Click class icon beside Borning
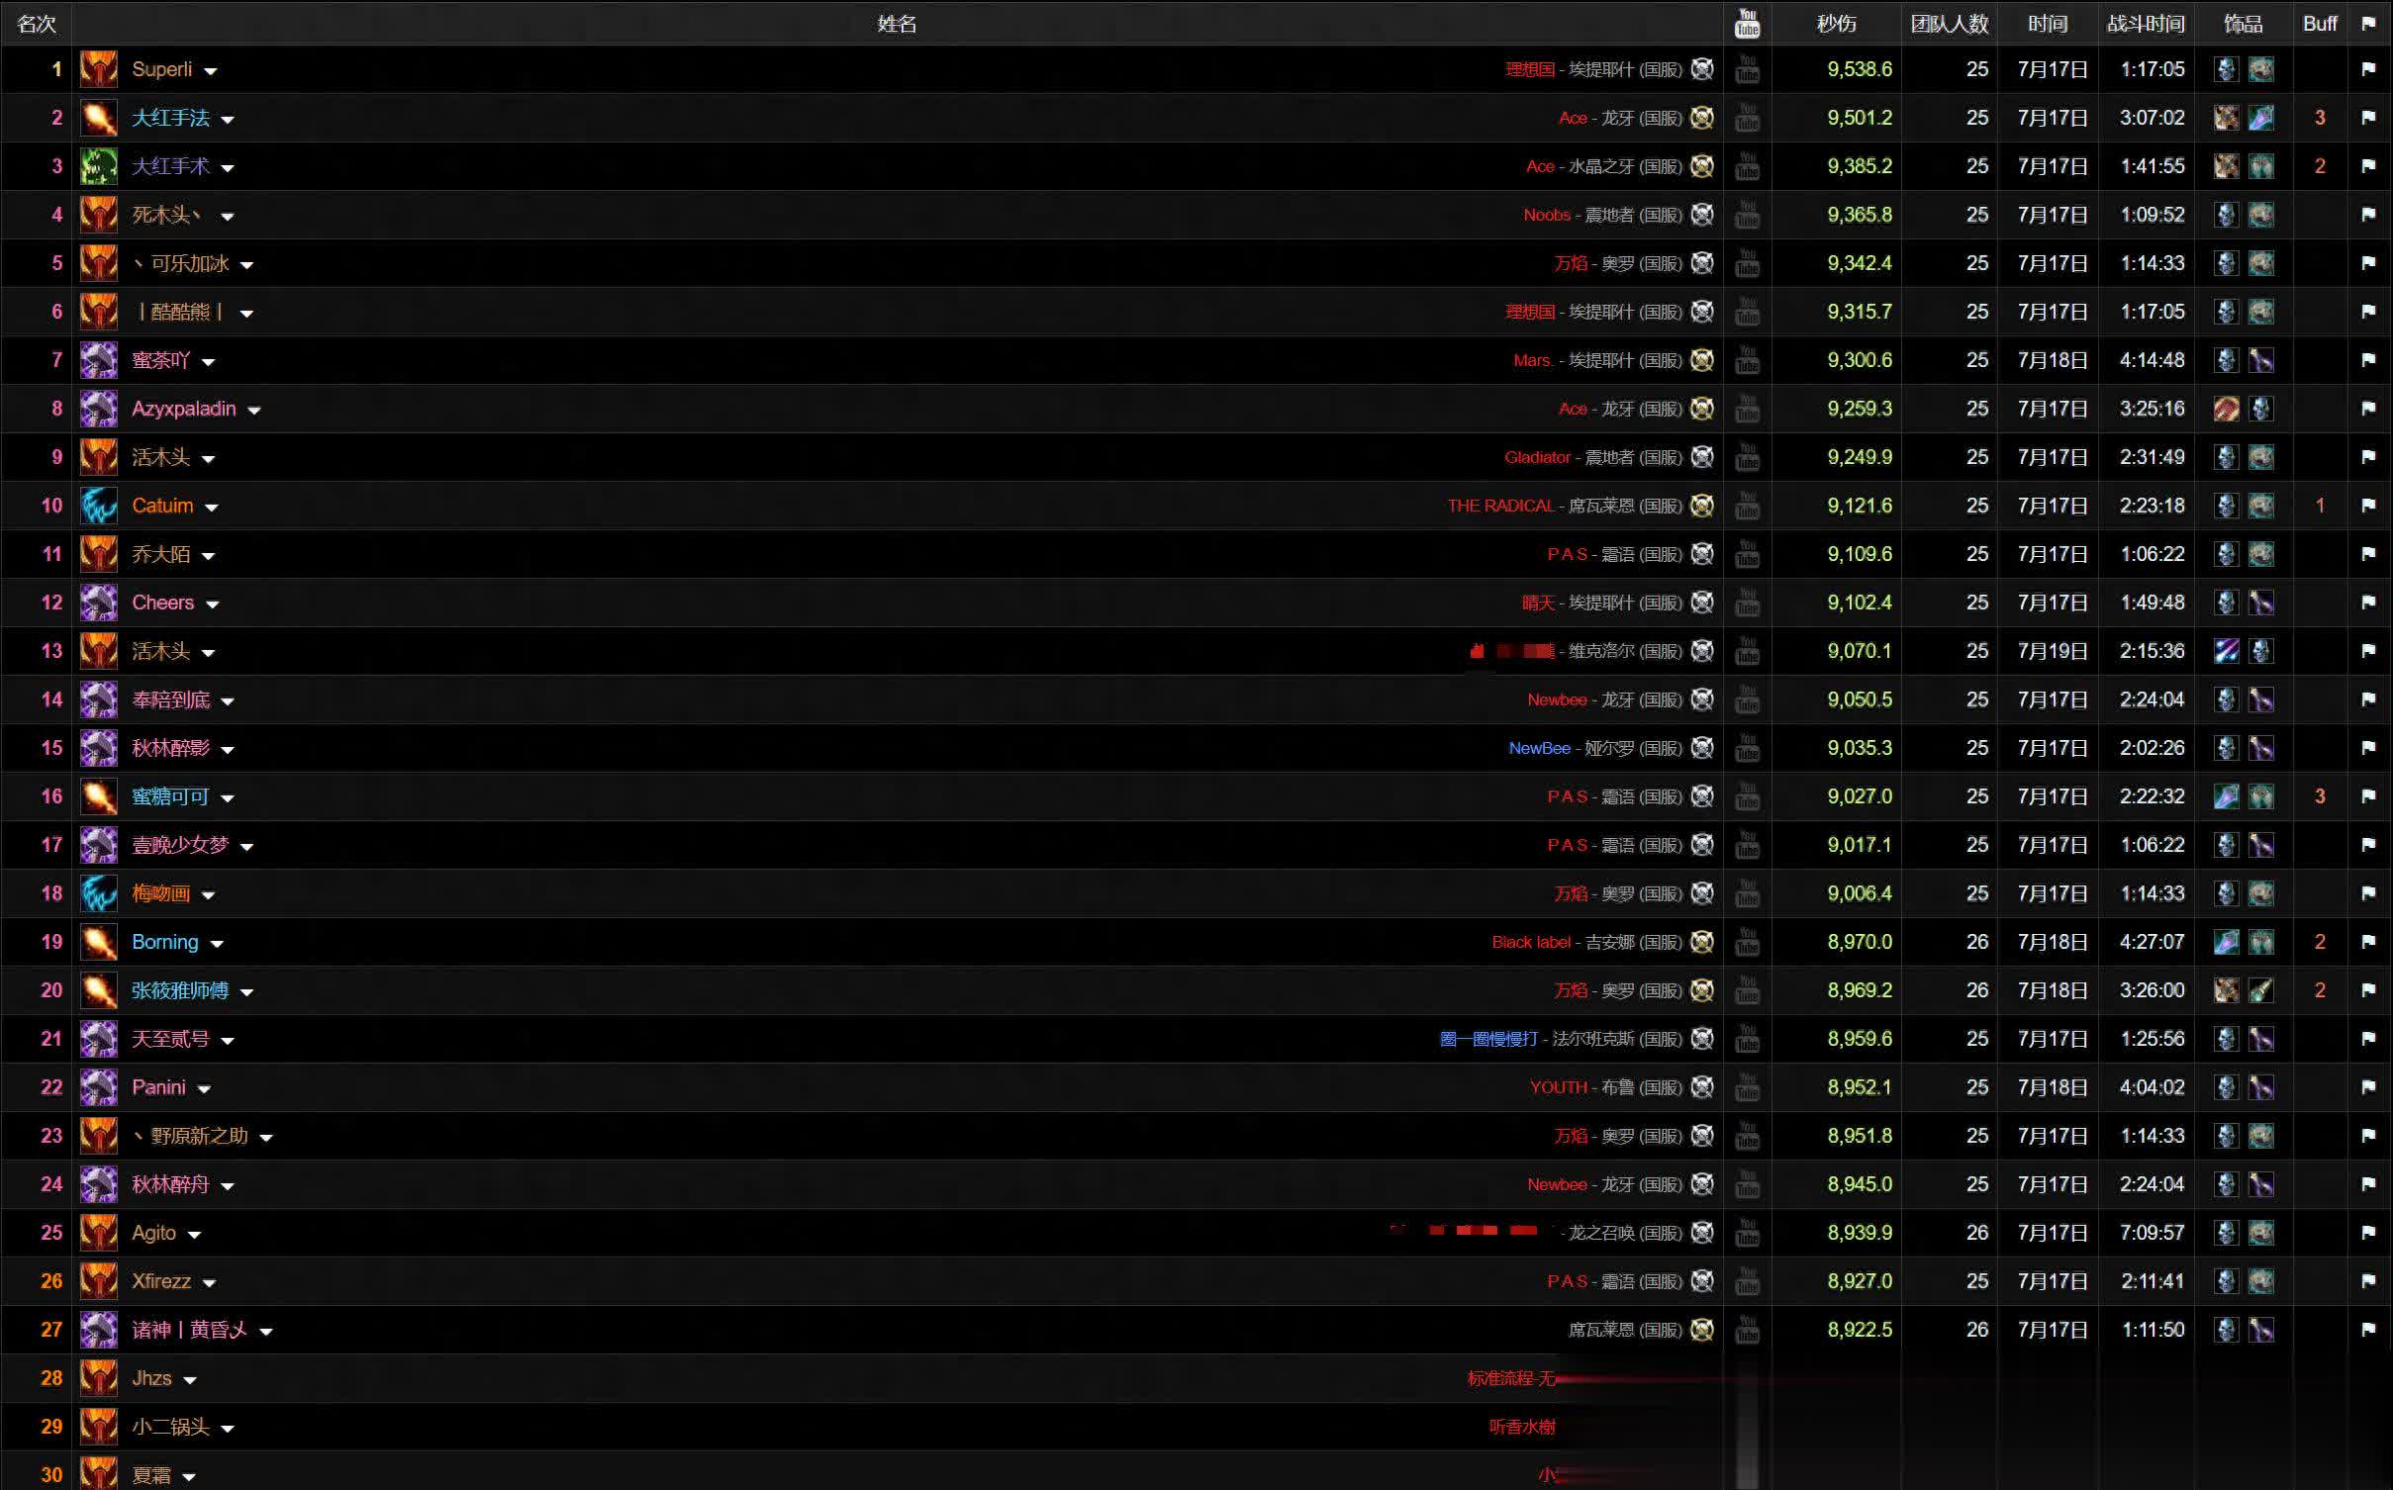The width and height of the screenshot is (2393, 1490). (x=99, y=942)
